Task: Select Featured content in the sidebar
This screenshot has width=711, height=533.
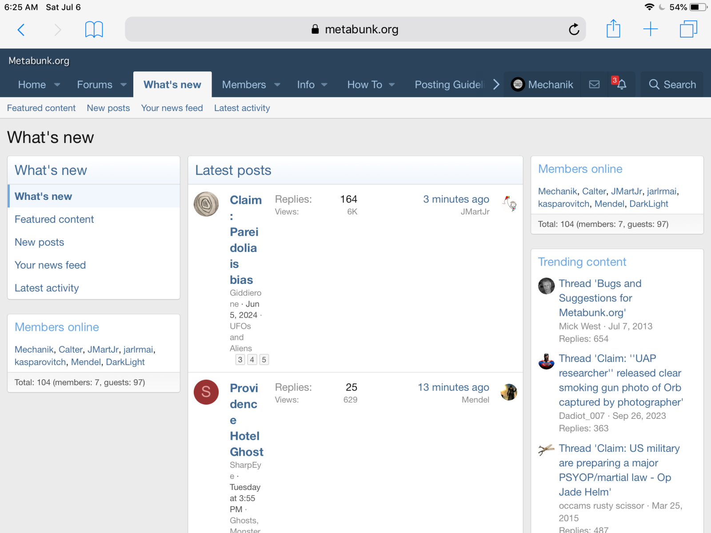Action: pos(54,219)
